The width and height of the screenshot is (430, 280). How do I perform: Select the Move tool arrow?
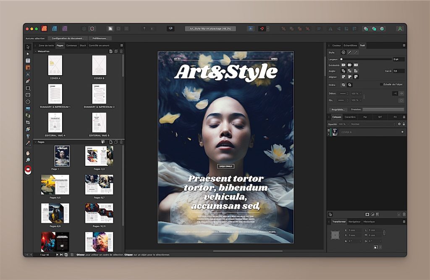[28, 47]
